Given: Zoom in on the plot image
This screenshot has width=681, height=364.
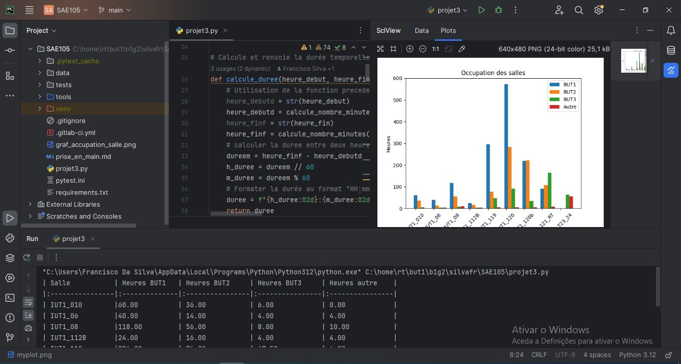Looking at the screenshot, I should point(410,49).
